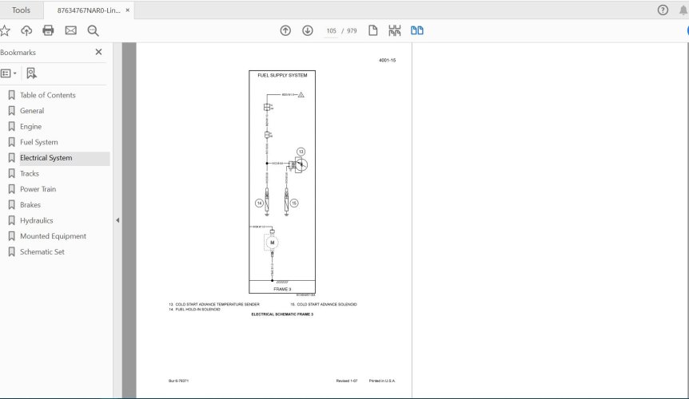Click the single page view icon
689x399 pixels.
(372, 30)
